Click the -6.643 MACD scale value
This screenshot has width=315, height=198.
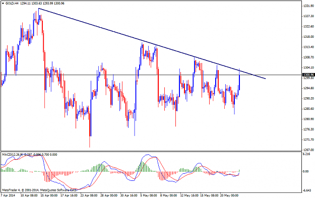click(x=307, y=190)
